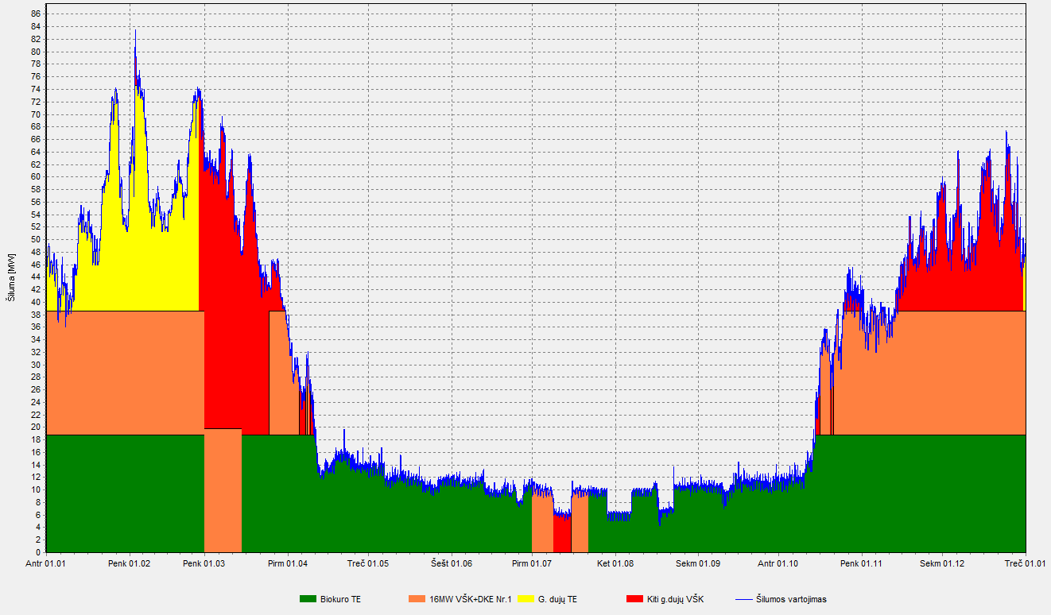Click the y-axis value 86
This screenshot has height=615, width=1051.
36,14
